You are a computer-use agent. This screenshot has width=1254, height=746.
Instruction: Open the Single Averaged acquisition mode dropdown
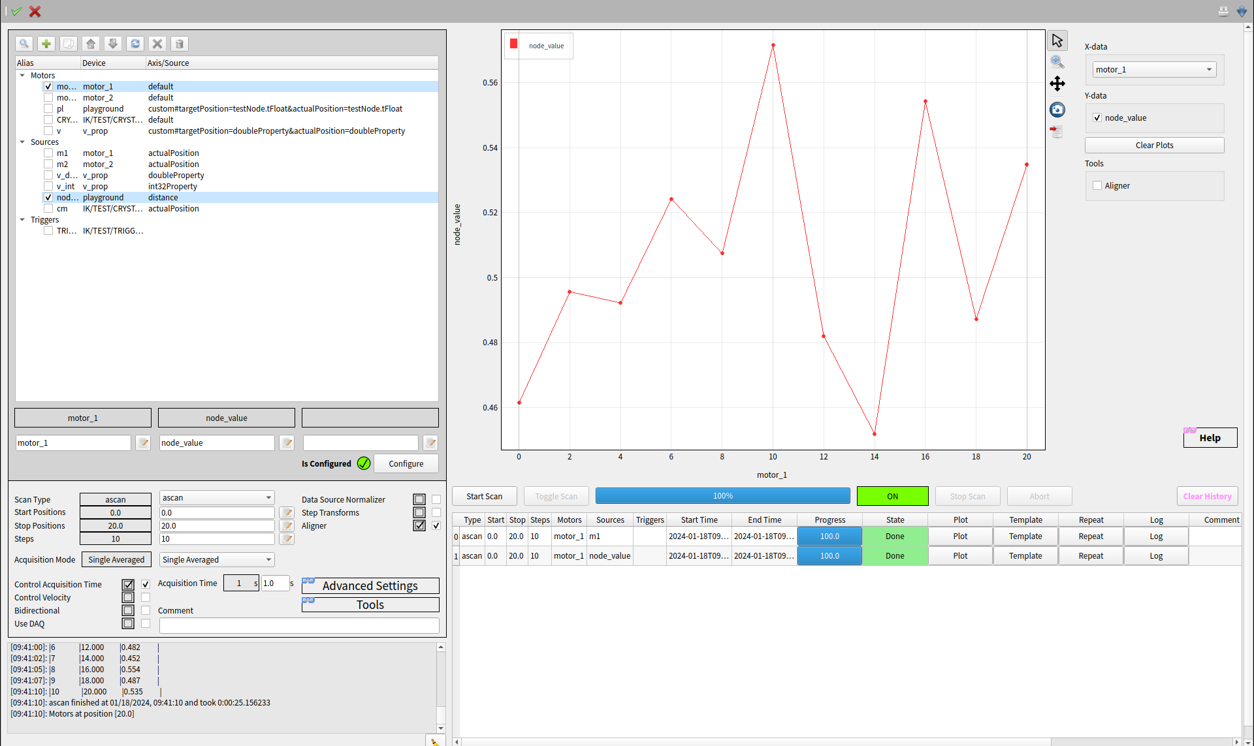[x=217, y=560]
